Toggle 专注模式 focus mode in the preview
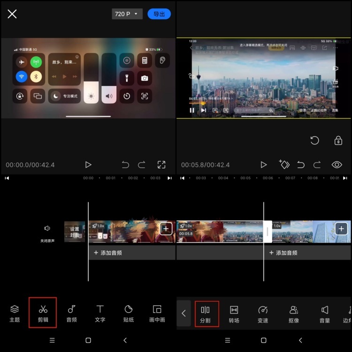352x352 pixels. click(64, 96)
